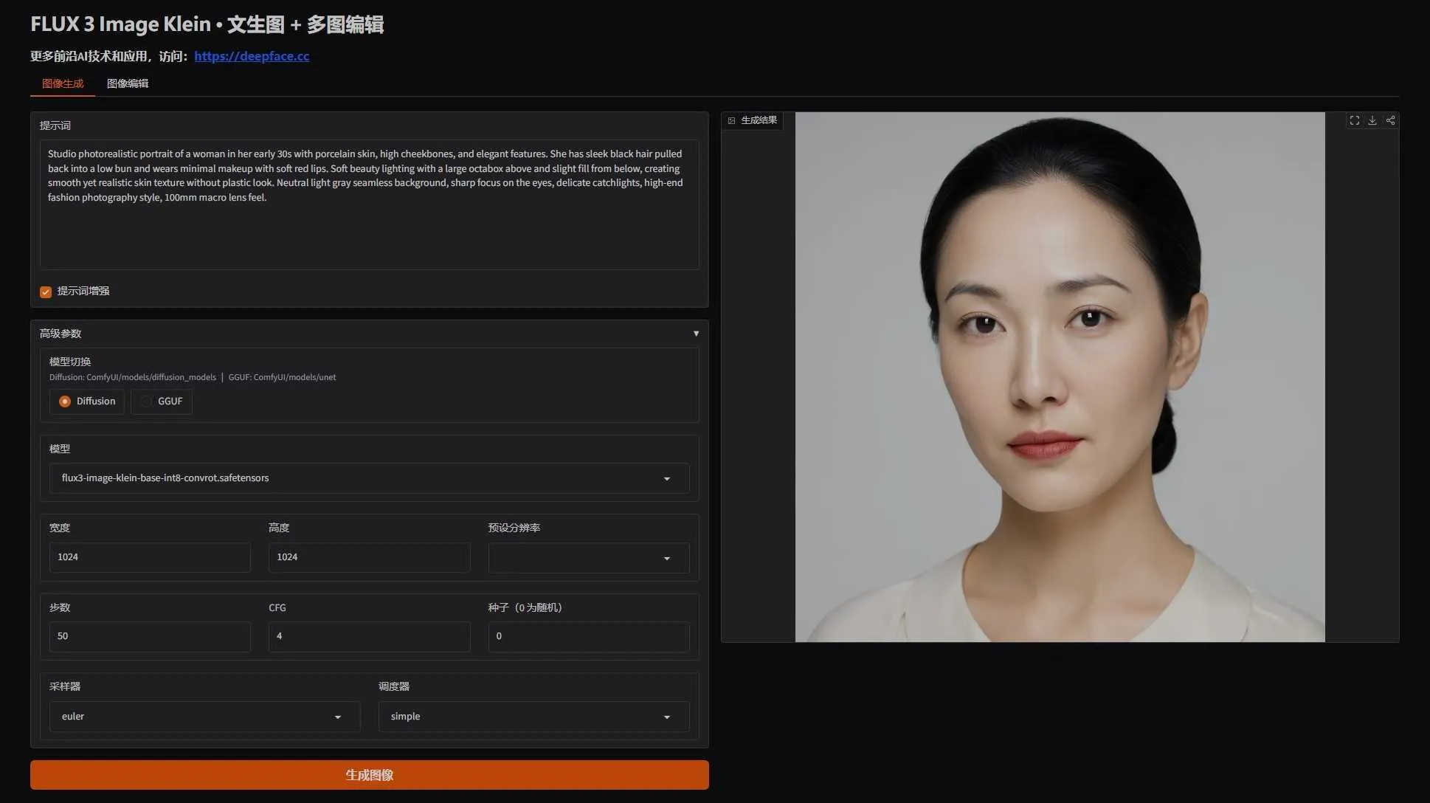1430x803 pixels.
Task: View the generated image in fullscreen
Action: tap(1355, 120)
